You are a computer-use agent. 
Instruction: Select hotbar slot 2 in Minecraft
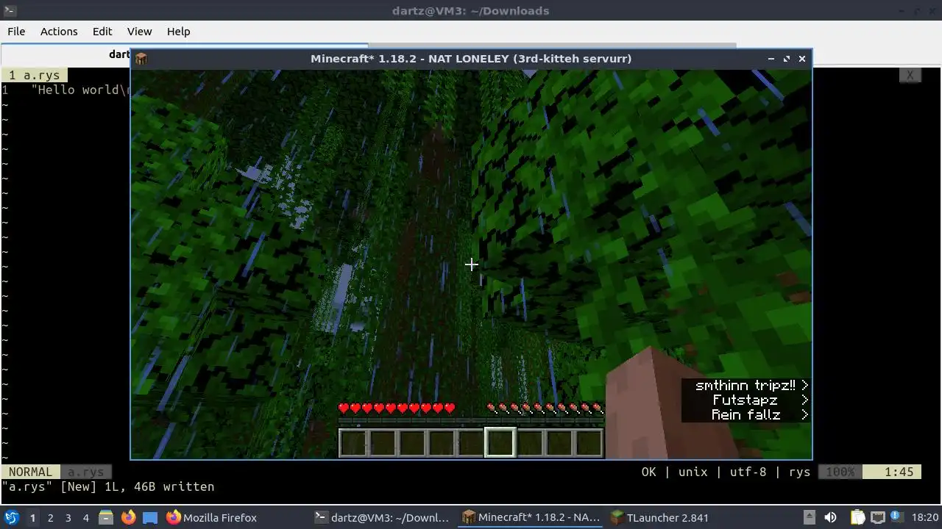(x=382, y=443)
